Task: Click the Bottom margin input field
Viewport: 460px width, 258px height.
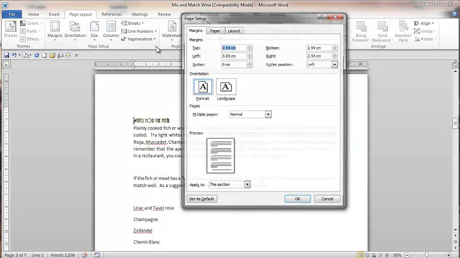Action: pyautogui.click(x=319, y=48)
